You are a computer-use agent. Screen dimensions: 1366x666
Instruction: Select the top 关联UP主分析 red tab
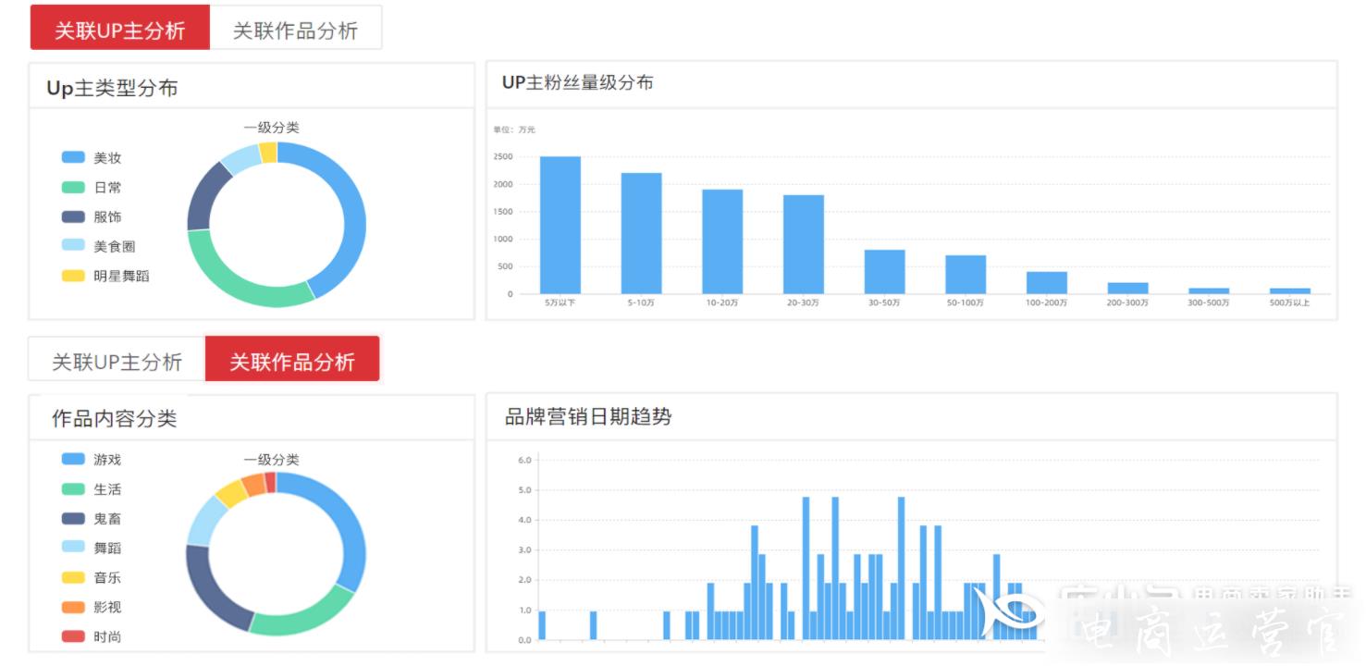pyautogui.click(x=119, y=29)
